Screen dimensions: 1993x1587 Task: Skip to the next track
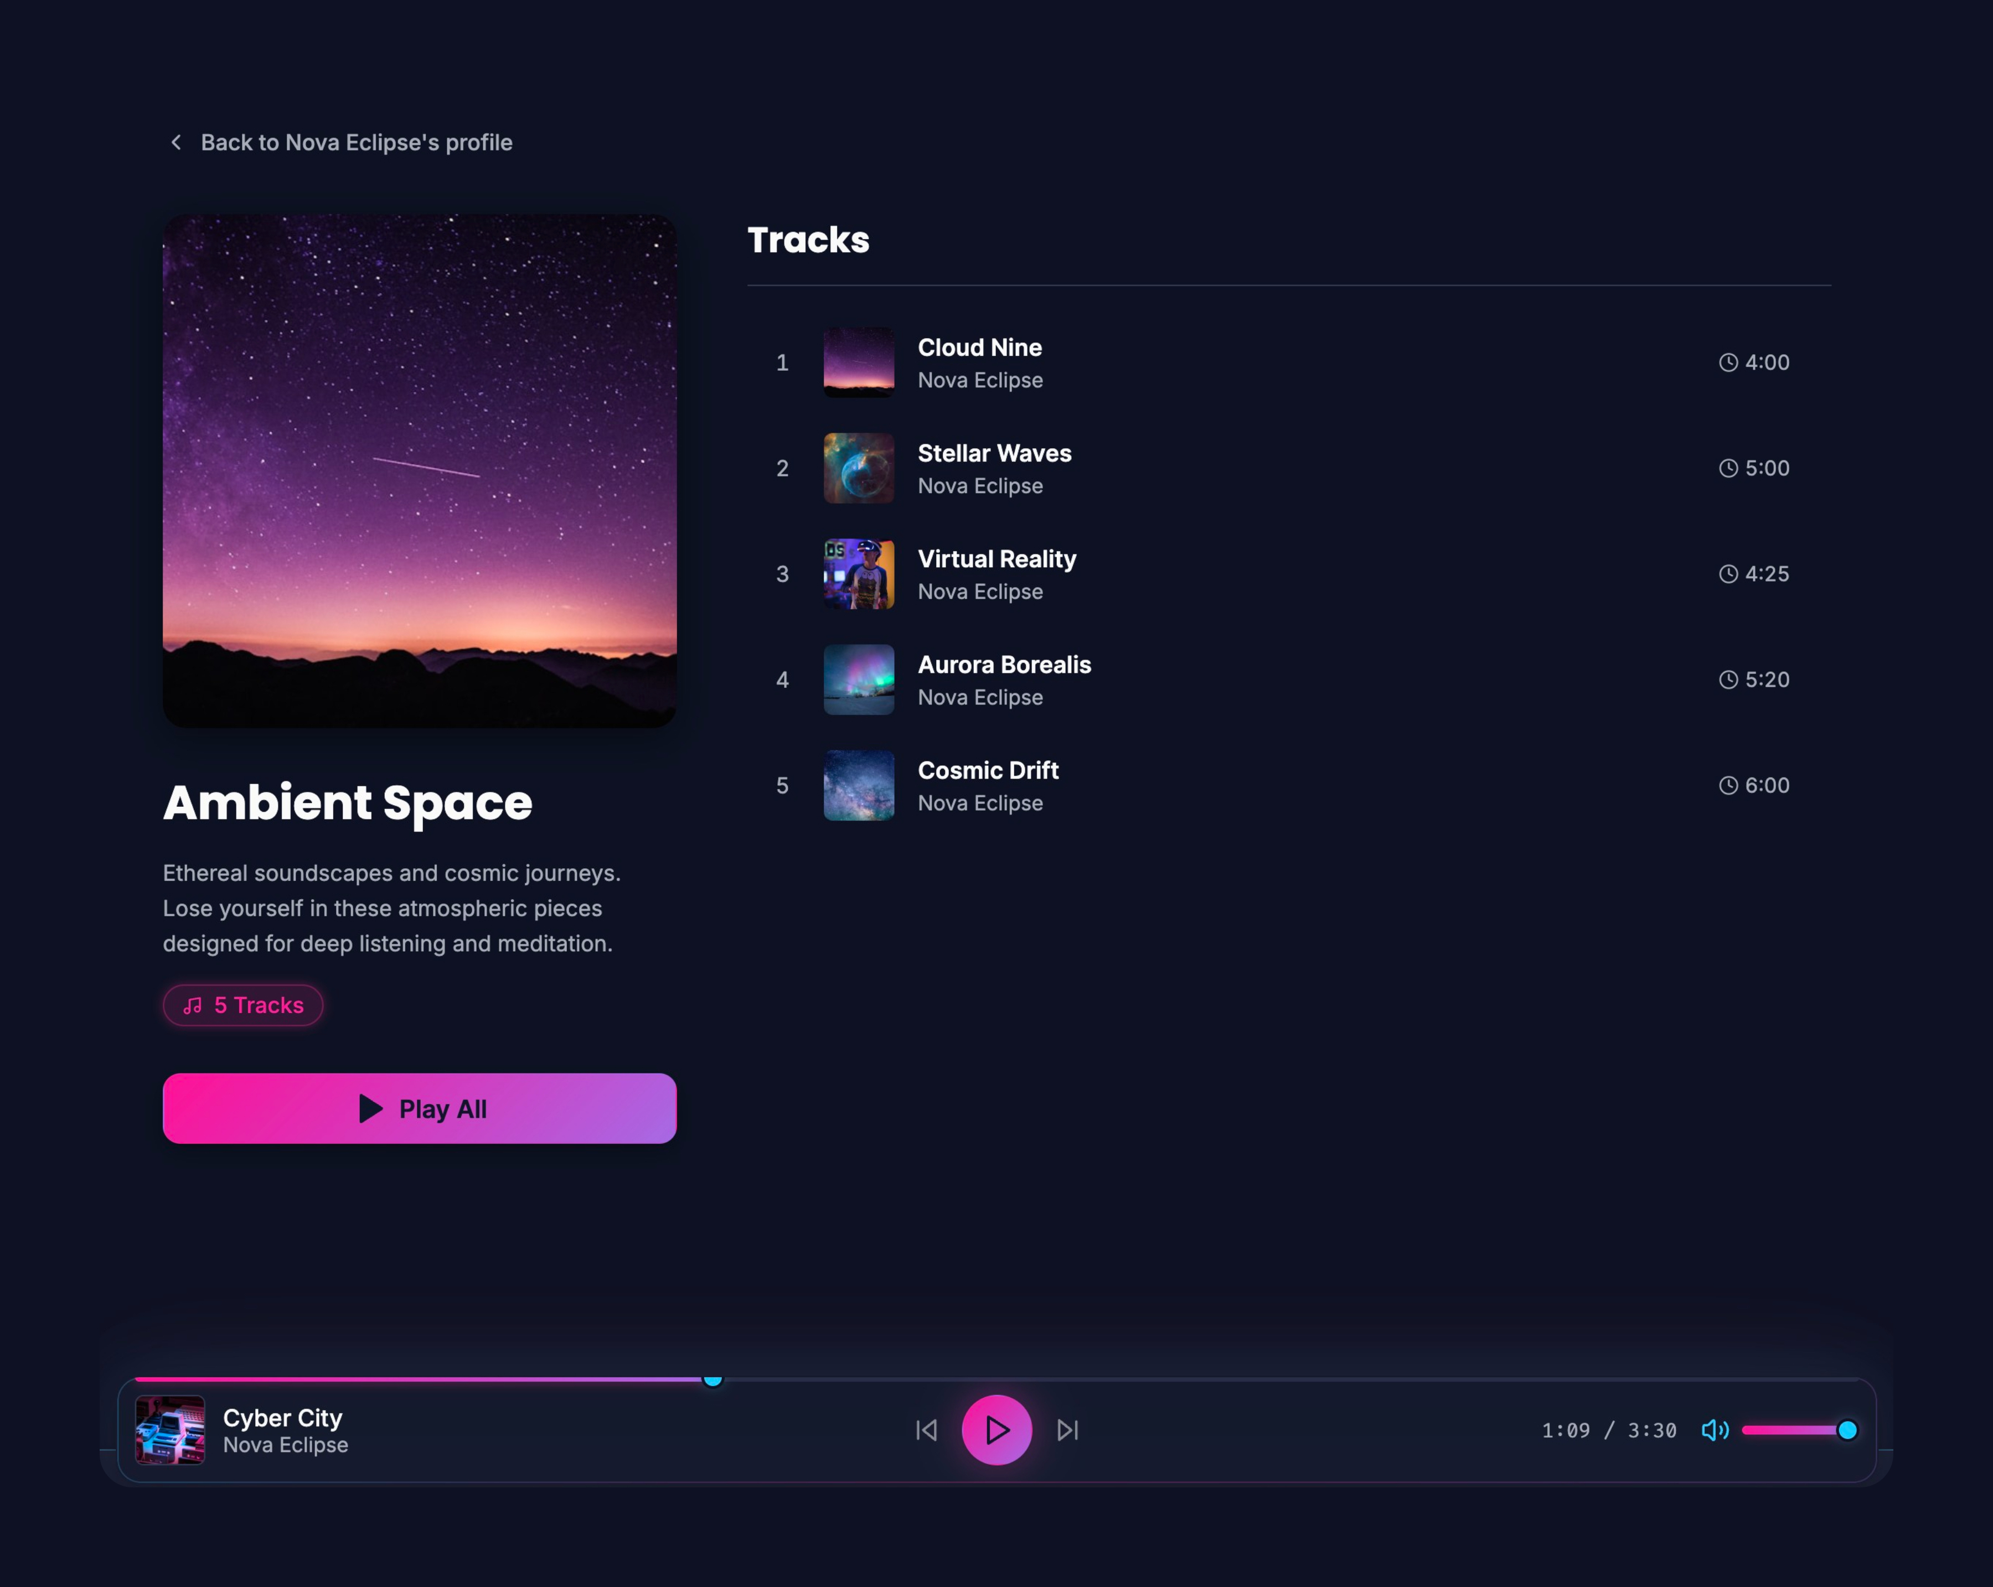(1068, 1430)
